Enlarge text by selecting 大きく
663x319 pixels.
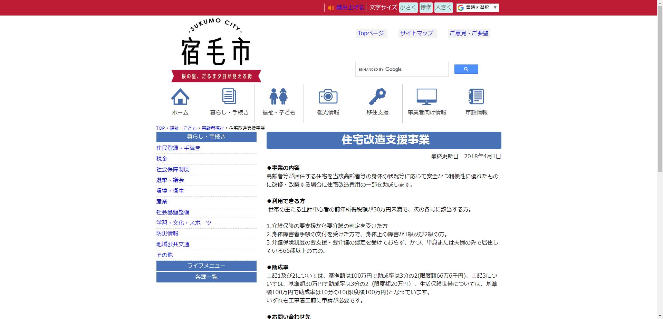click(443, 7)
